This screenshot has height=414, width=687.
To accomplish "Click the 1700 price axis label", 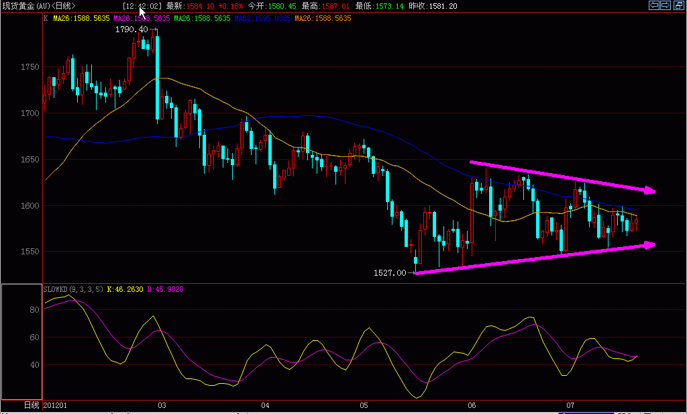I will point(30,113).
